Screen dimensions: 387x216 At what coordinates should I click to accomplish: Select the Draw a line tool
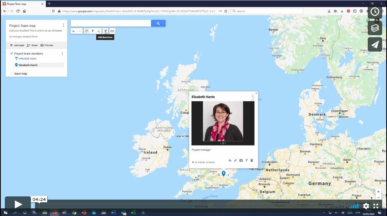point(99,31)
